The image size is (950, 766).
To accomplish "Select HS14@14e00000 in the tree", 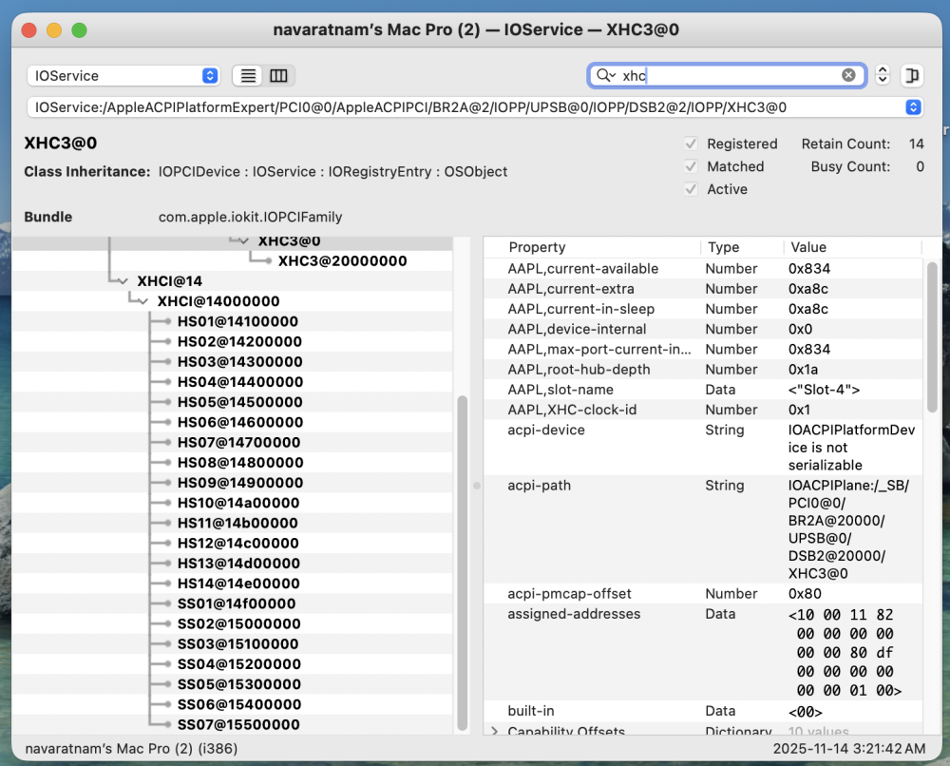I will pyautogui.click(x=238, y=584).
